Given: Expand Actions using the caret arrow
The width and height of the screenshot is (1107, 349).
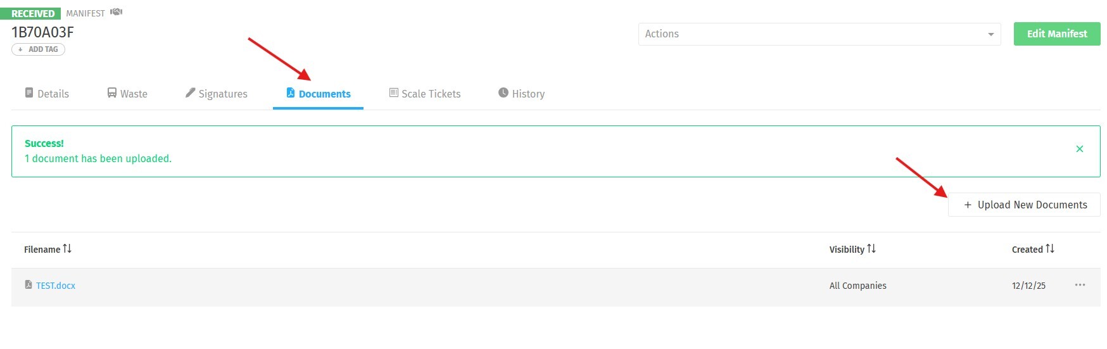Looking at the screenshot, I should pos(991,34).
